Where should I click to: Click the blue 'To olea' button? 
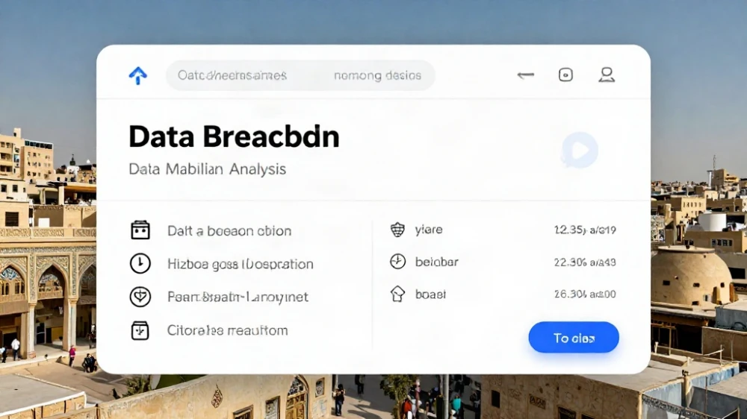[574, 337]
